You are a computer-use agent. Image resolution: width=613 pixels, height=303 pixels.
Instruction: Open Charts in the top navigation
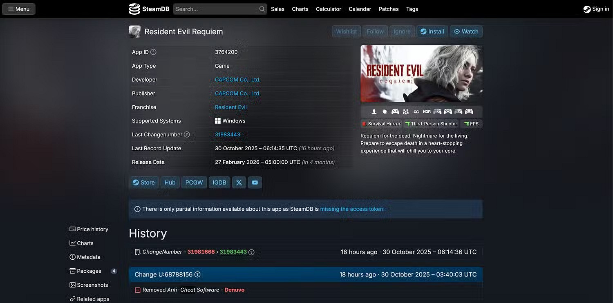click(x=300, y=9)
